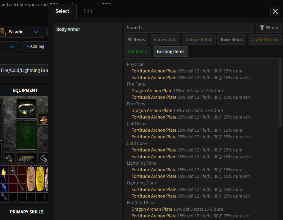Expand the dropdown left of Add Tag

coord(11,46)
